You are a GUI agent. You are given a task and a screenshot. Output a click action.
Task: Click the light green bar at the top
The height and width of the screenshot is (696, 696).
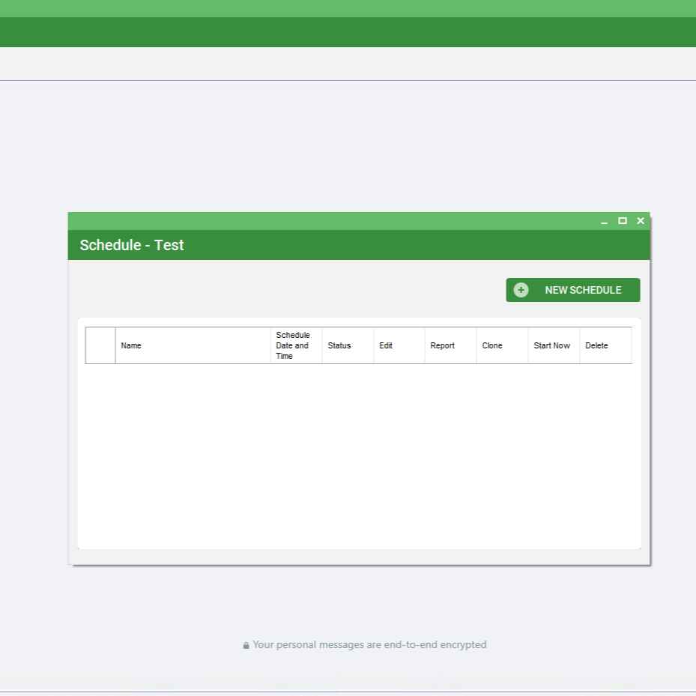(348, 7)
